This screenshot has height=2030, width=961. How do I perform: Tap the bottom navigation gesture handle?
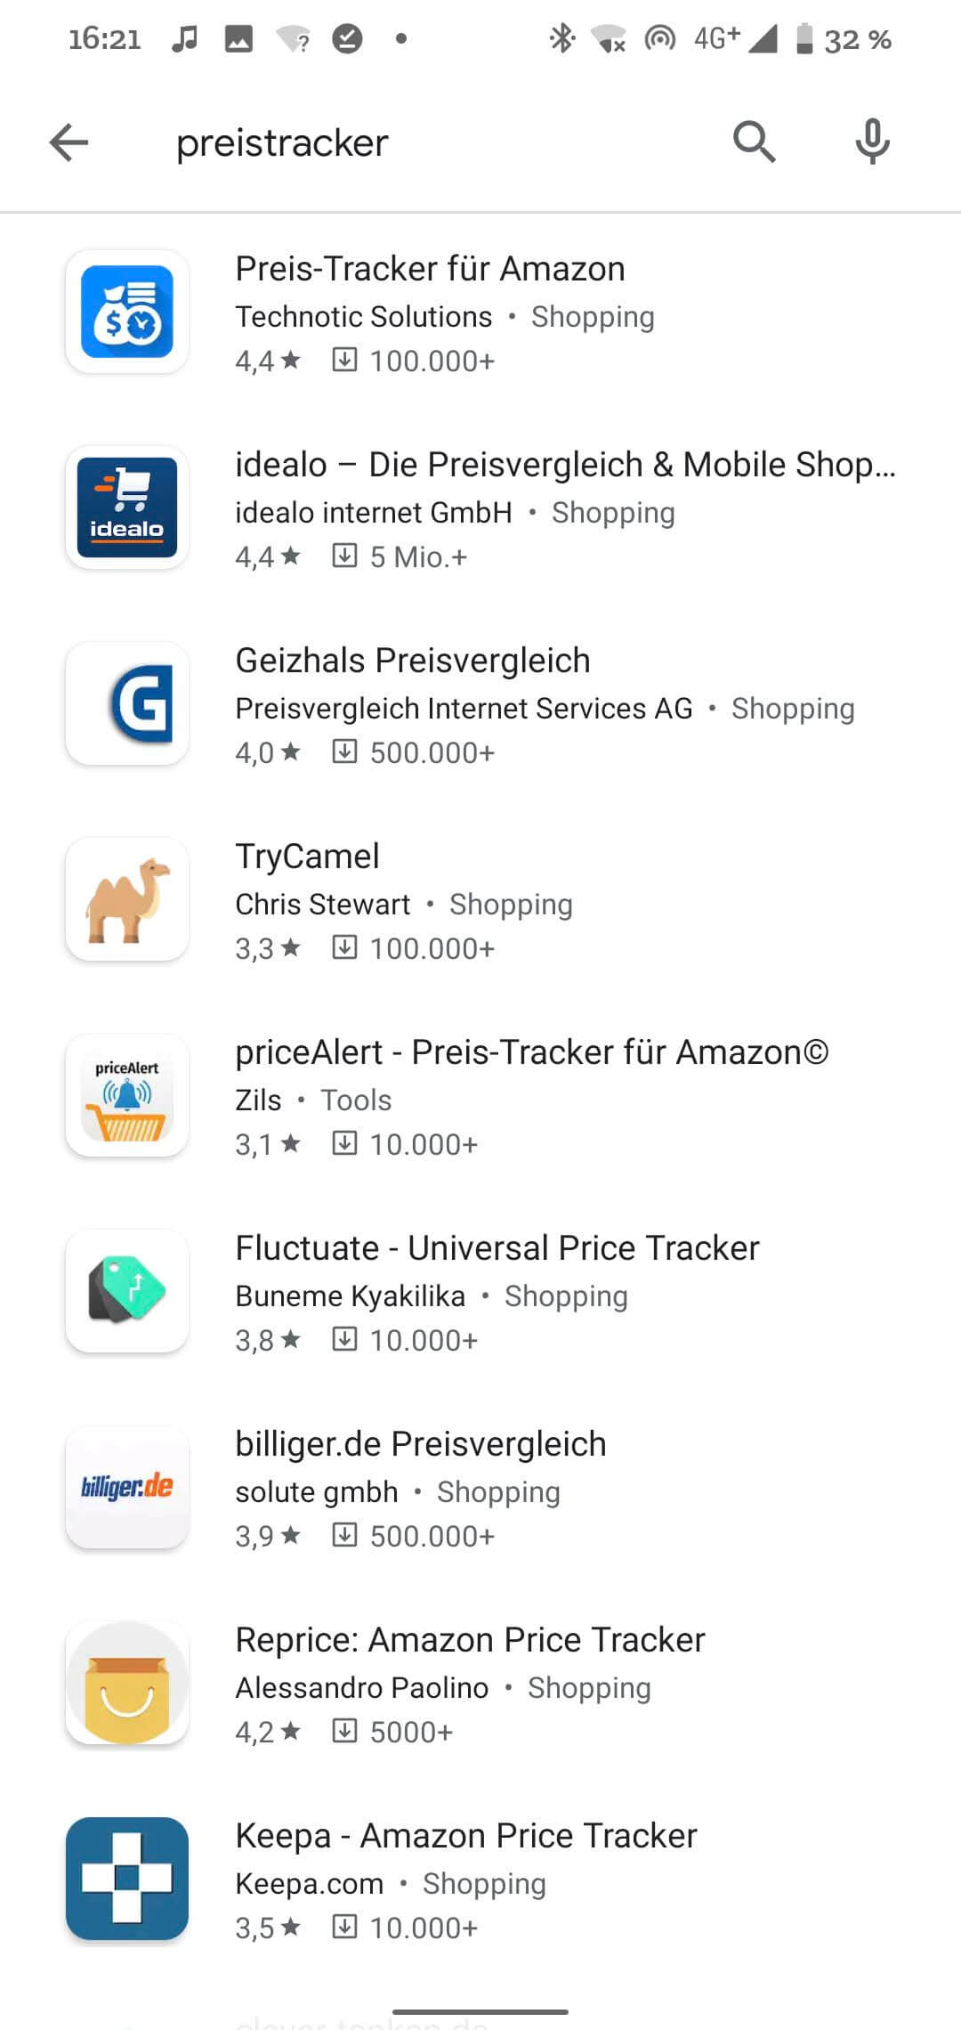click(480, 2010)
